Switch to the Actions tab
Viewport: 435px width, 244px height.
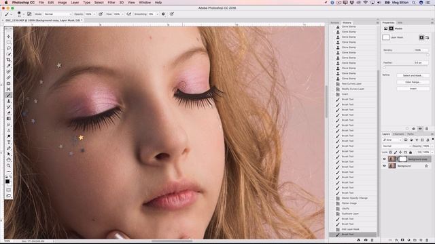(x=335, y=22)
